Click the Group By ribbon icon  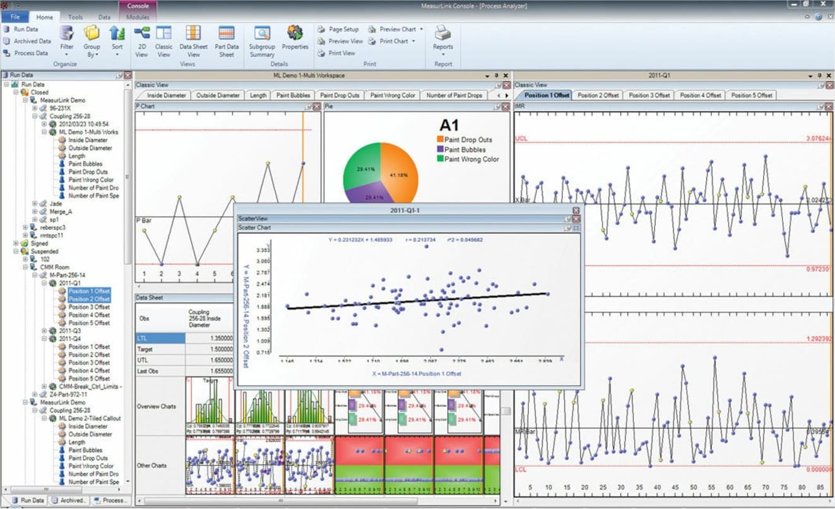click(x=92, y=41)
